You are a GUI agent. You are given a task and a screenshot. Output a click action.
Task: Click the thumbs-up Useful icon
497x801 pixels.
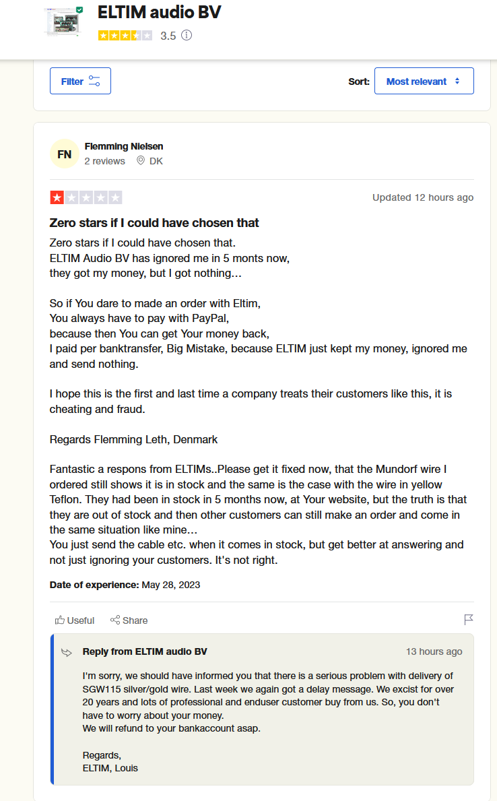point(60,620)
